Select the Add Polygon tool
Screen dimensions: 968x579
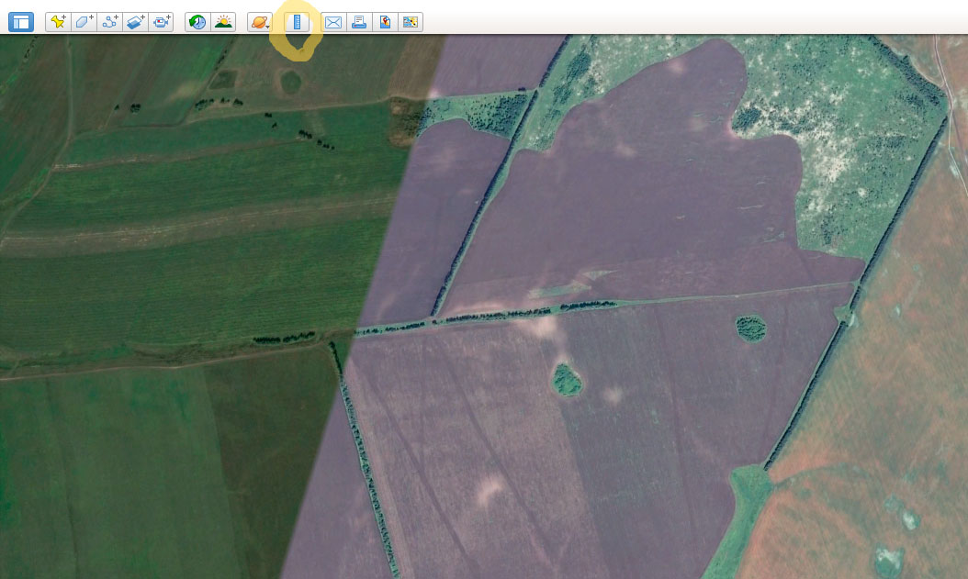point(84,22)
